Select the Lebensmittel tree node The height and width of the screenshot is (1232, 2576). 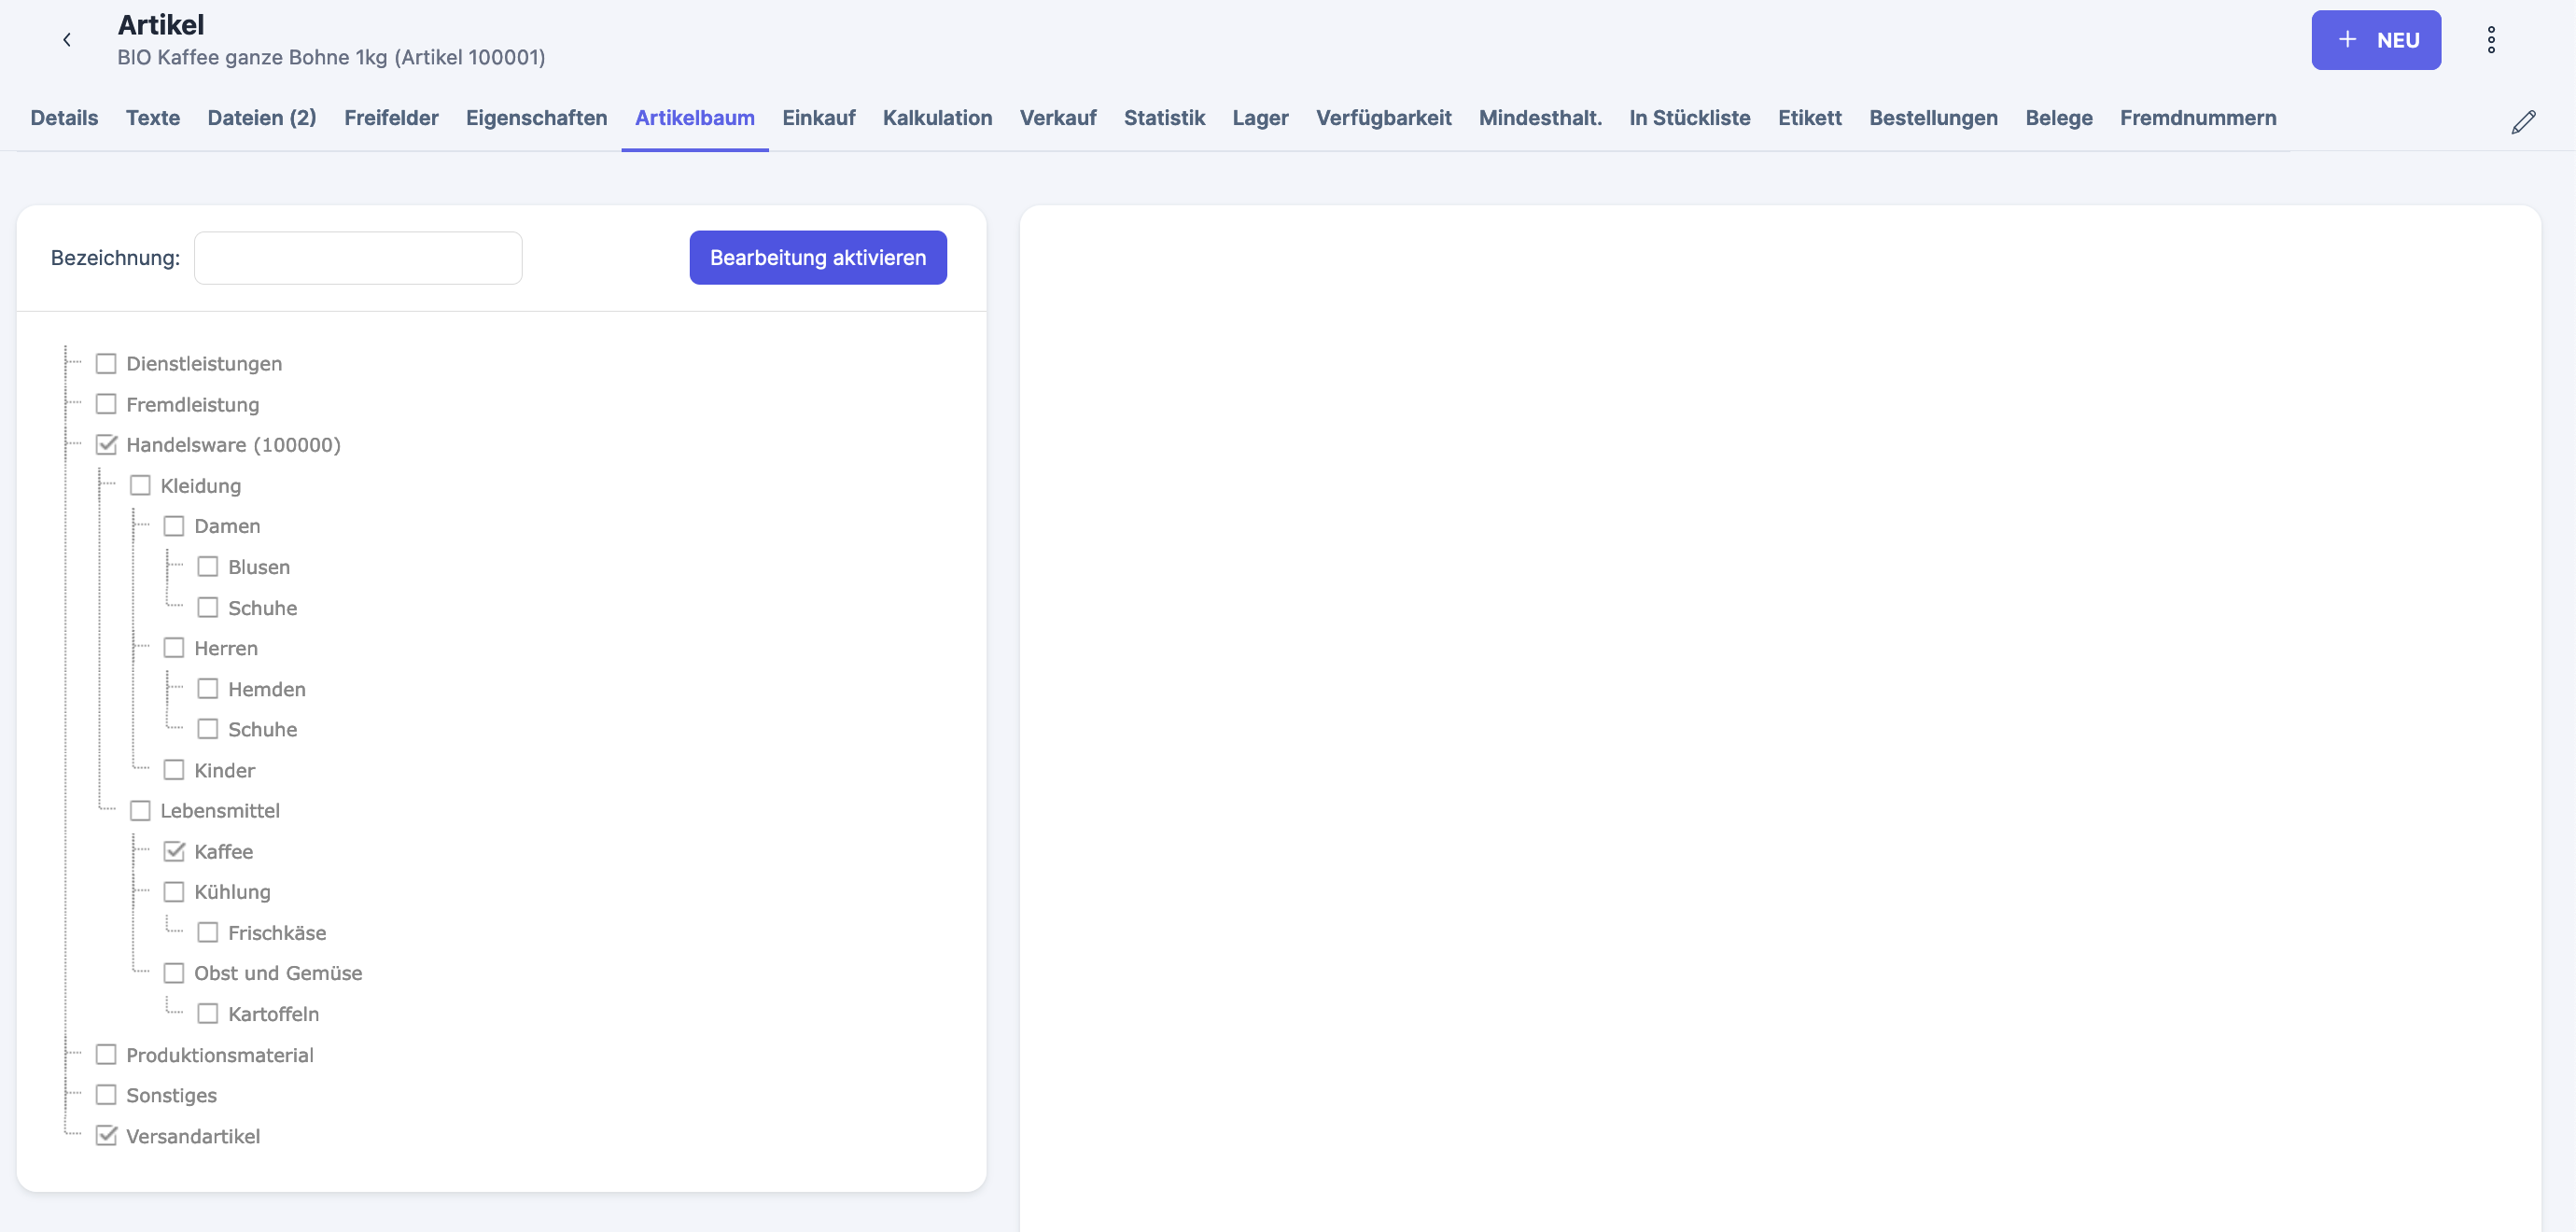click(x=219, y=811)
